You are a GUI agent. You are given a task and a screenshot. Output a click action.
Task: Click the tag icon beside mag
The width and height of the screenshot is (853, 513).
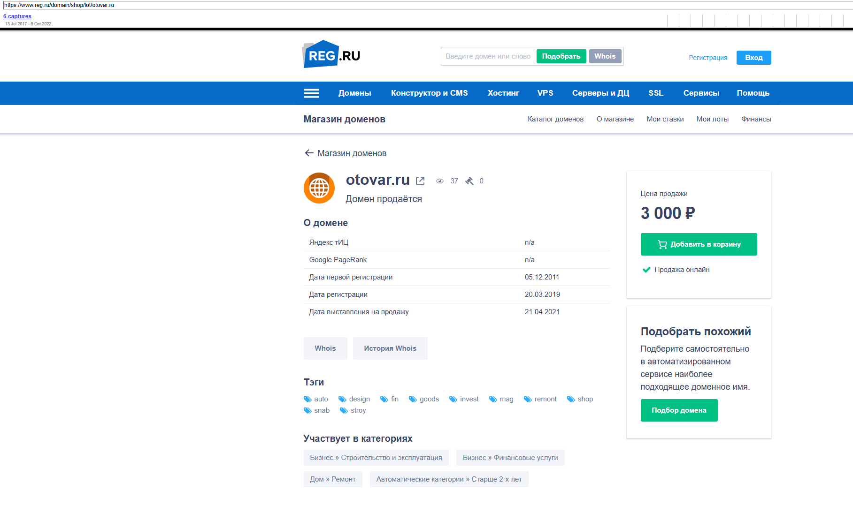pos(493,399)
